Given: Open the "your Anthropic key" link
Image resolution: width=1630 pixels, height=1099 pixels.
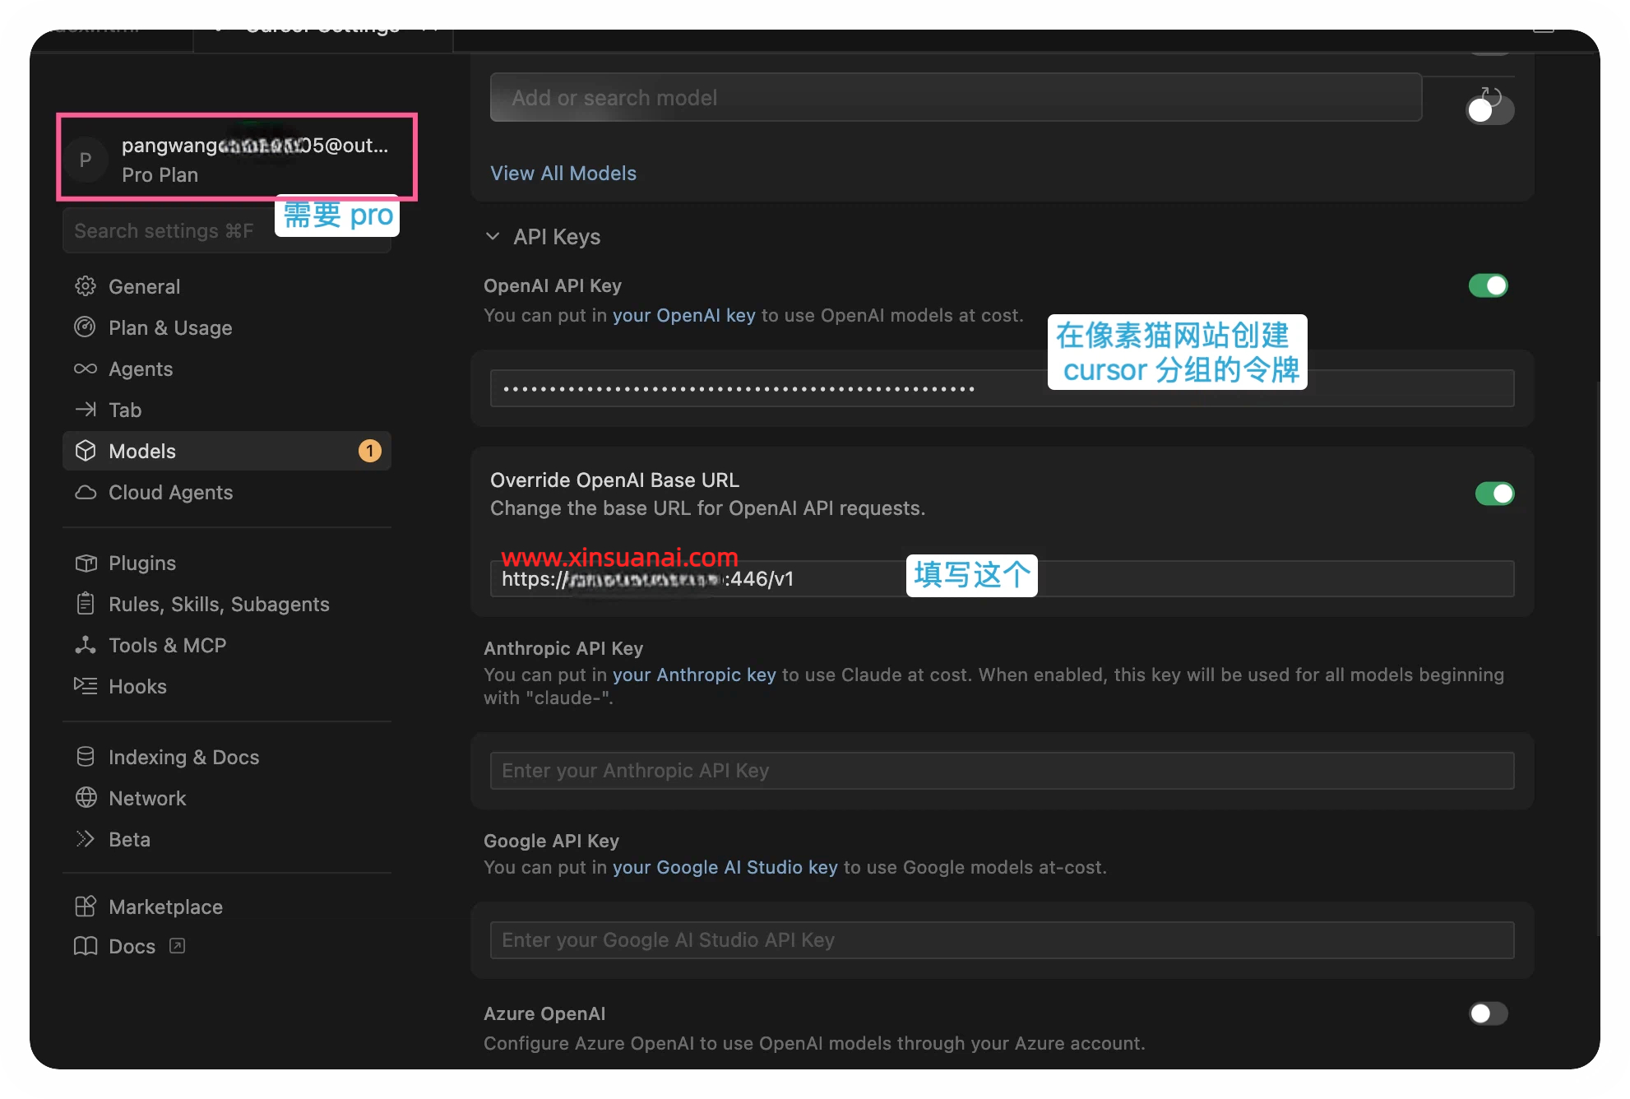Looking at the screenshot, I should tap(694, 675).
